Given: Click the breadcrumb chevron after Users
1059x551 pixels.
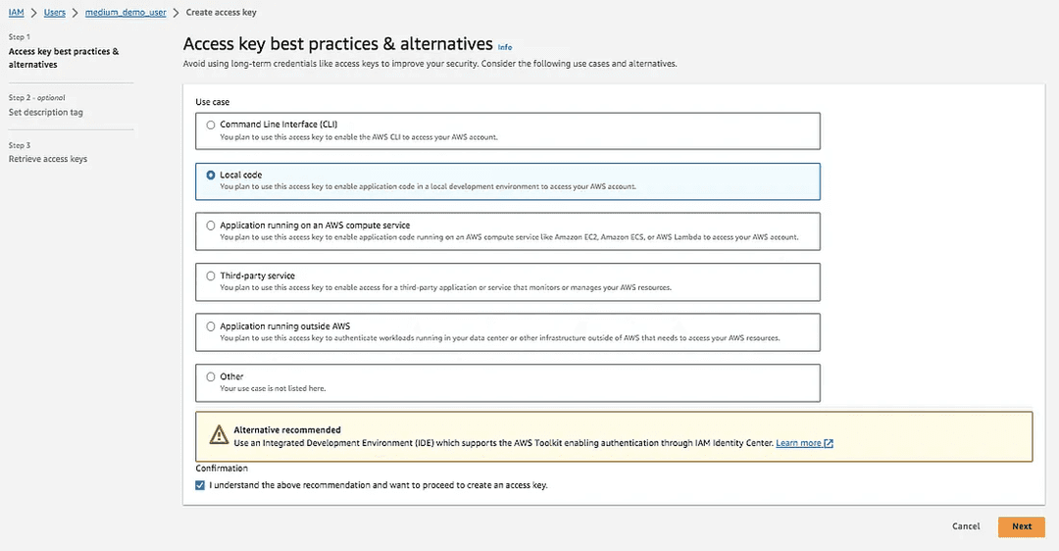Looking at the screenshot, I should [76, 12].
